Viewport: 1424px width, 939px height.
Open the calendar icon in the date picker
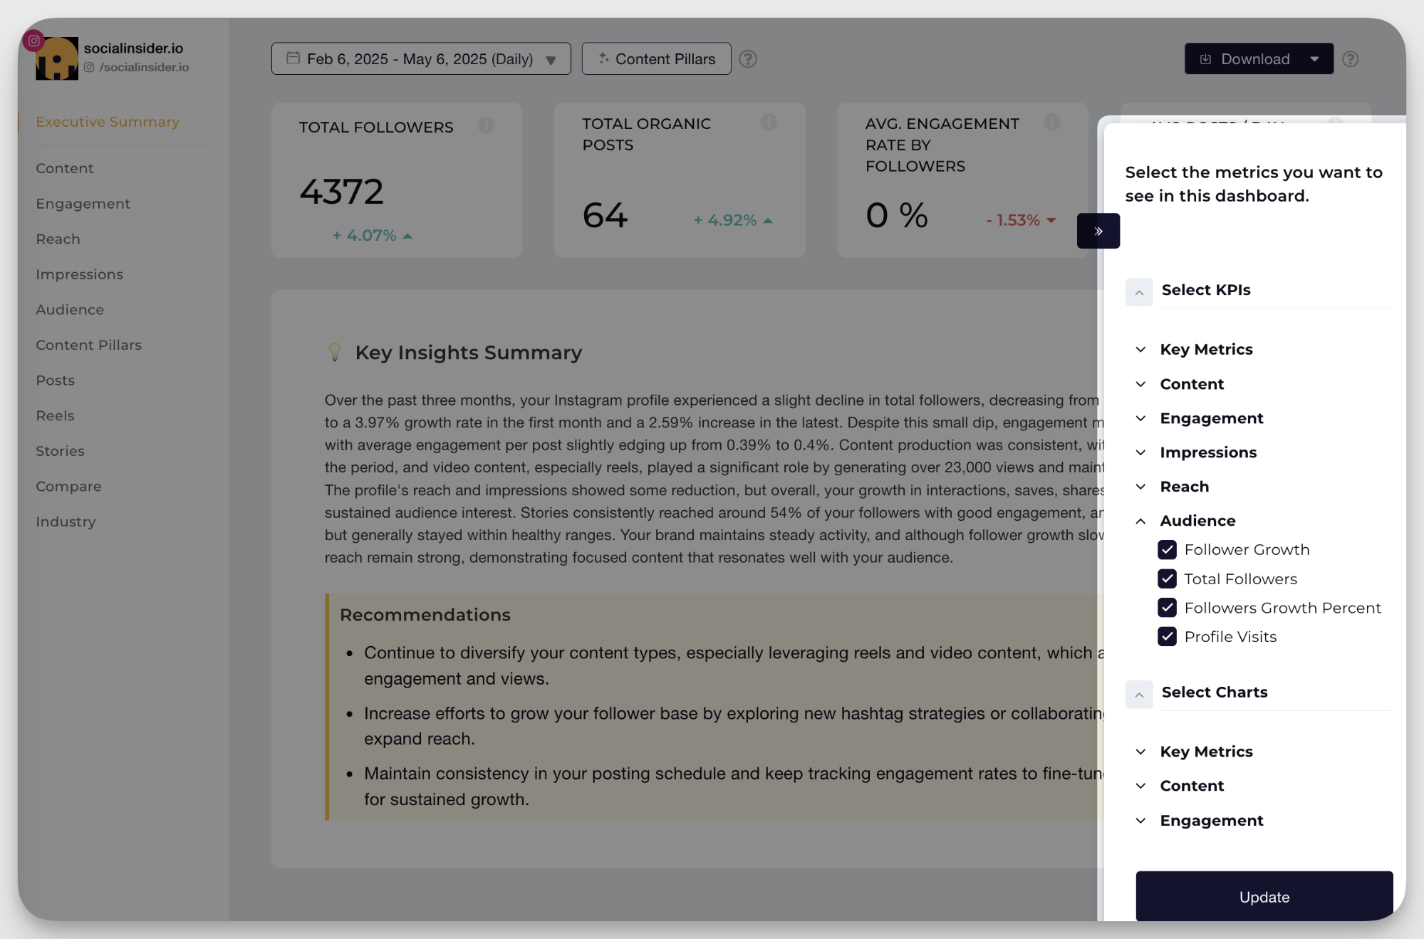(x=293, y=58)
